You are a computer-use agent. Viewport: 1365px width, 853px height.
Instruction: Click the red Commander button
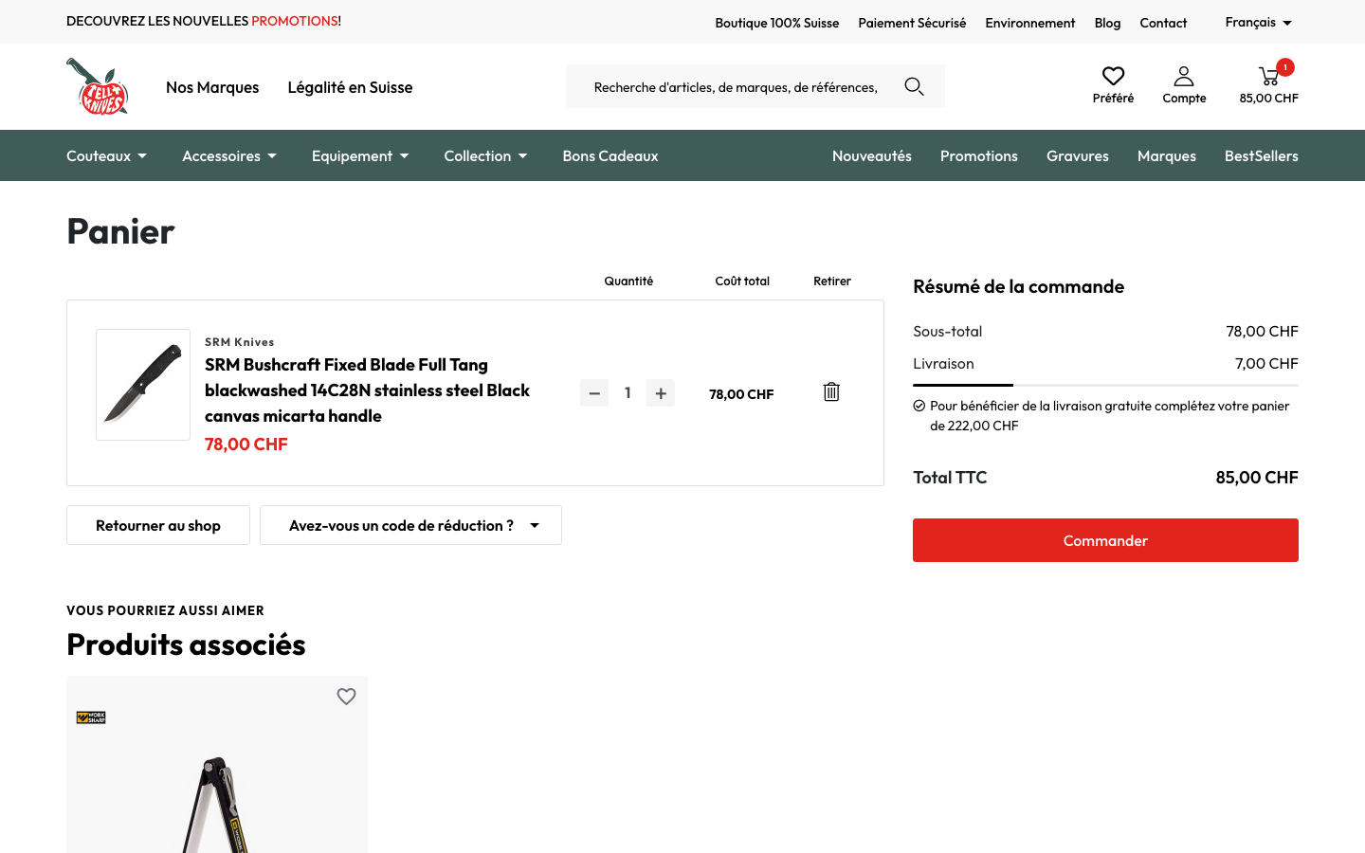pyautogui.click(x=1105, y=540)
